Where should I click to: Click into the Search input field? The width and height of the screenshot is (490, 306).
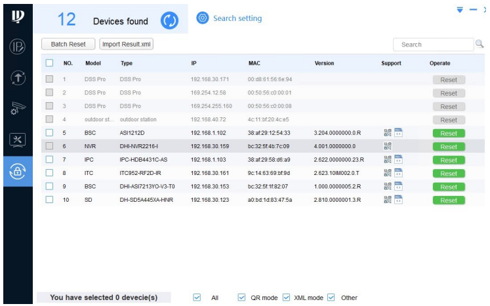tap(433, 45)
